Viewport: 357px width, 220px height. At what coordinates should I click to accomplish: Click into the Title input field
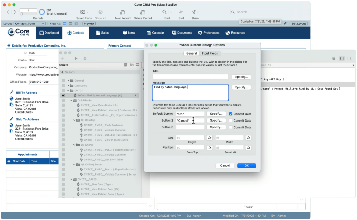click(190, 77)
